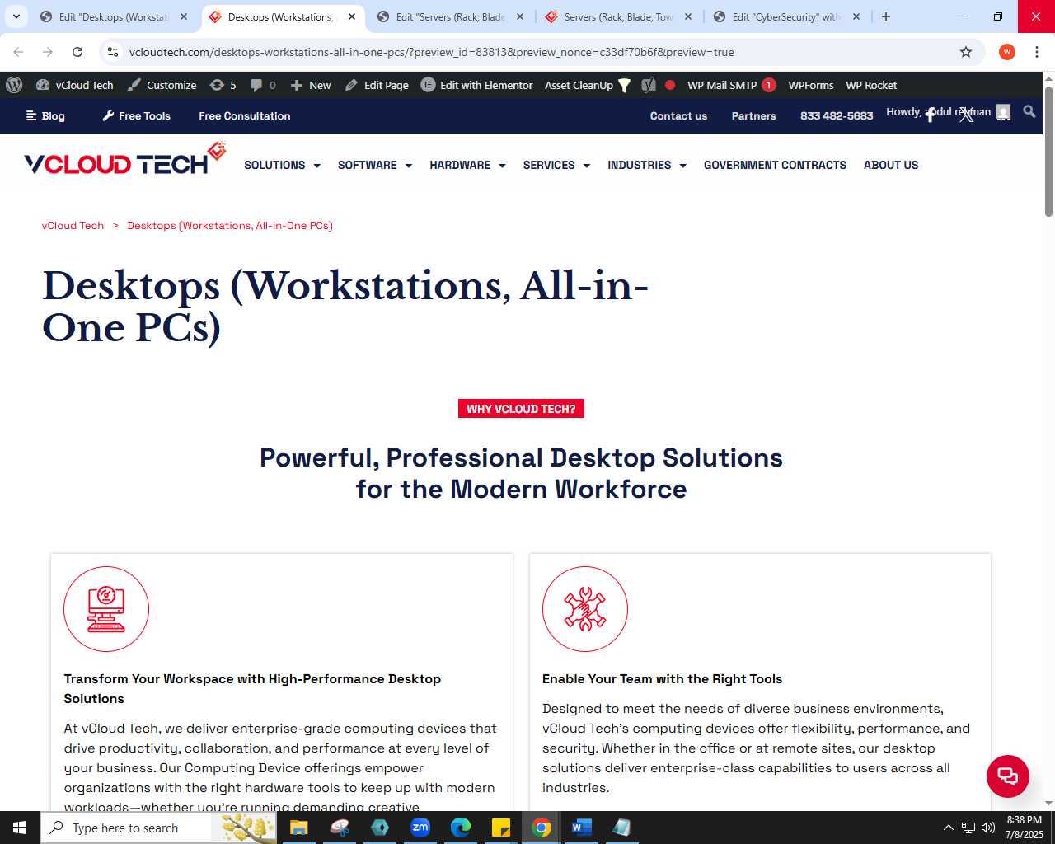1055x844 pixels.
Task: Open Microsoft Edge from taskbar
Action: pos(461,828)
